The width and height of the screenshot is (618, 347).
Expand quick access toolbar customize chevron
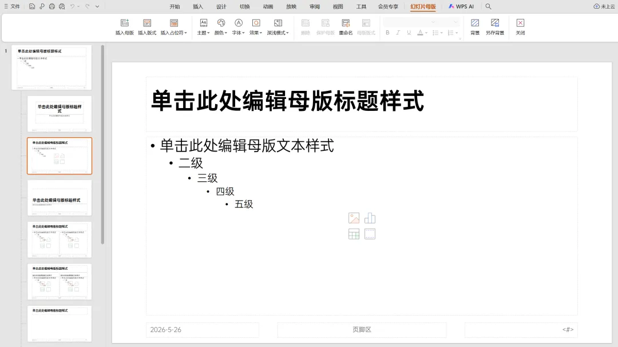pos(97,6)
